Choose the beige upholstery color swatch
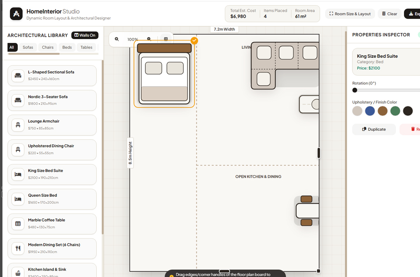This screenshot has width=420, height=277. (357, 111)
